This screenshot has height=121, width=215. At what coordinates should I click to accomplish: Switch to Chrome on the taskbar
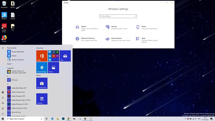pos(69,119)
